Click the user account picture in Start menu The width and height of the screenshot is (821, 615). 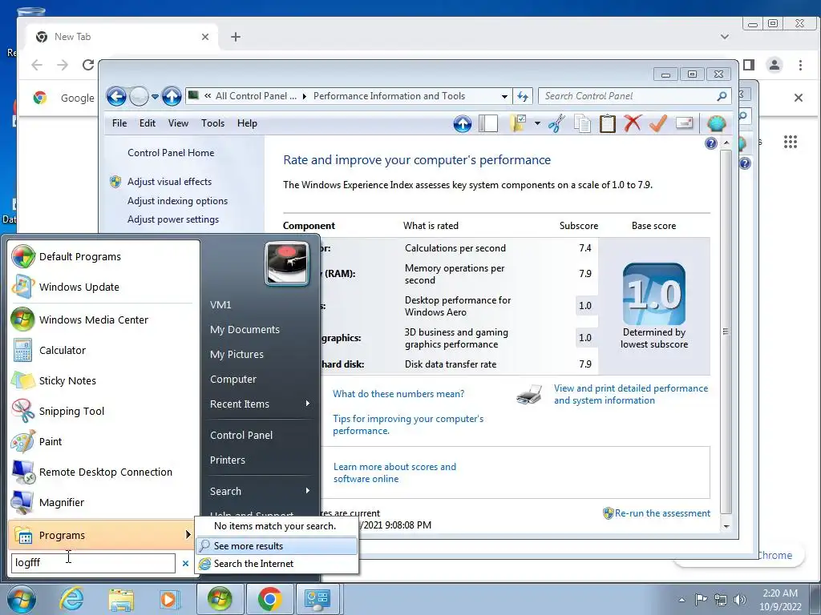(x=287, y=263)
